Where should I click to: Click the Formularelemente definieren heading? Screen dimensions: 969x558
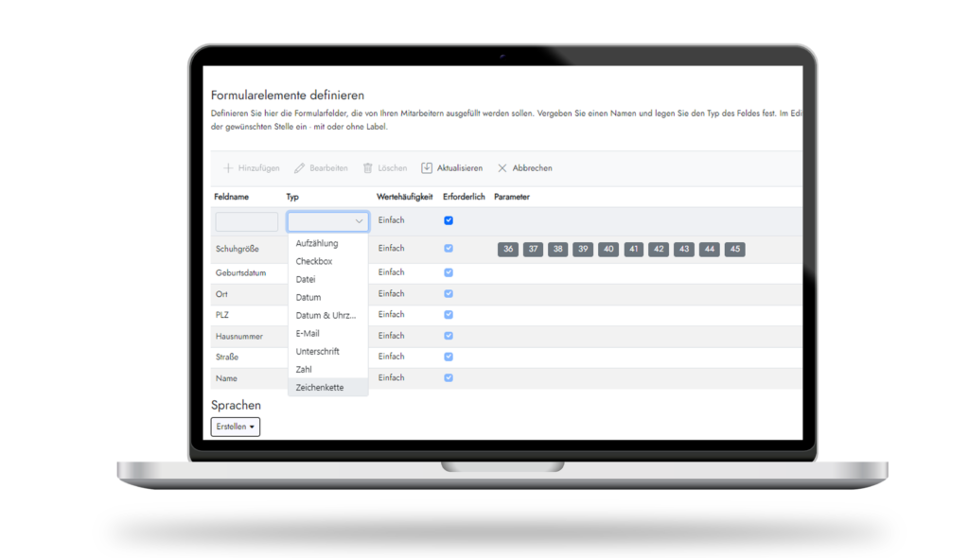click(x=288, y=96)
